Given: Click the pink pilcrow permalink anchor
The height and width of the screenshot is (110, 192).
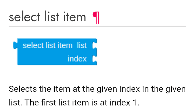Looking at the screenshot, I should [x=96, y=18].
